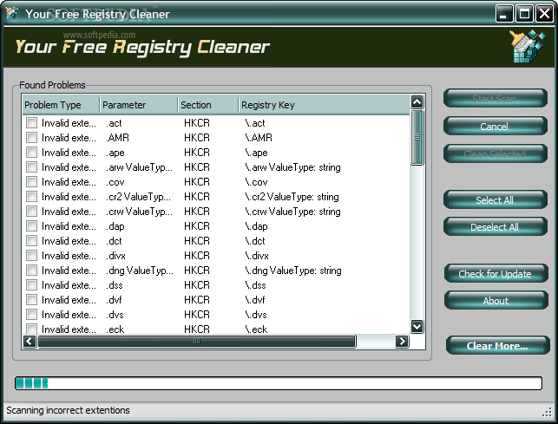558x424 pixels.
Task: Click the .eck parameter cell
Action: pyautogui.click(x=115, y=329)
